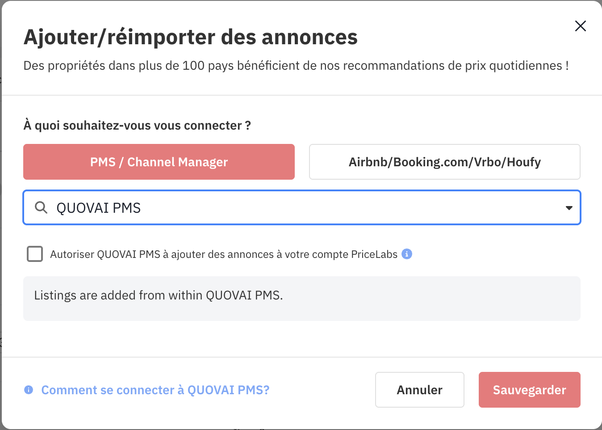Viewport: 602px width, 430px height.
Task: Click info icon beside PriceLabs authorization label
Action: click(407, 254)
